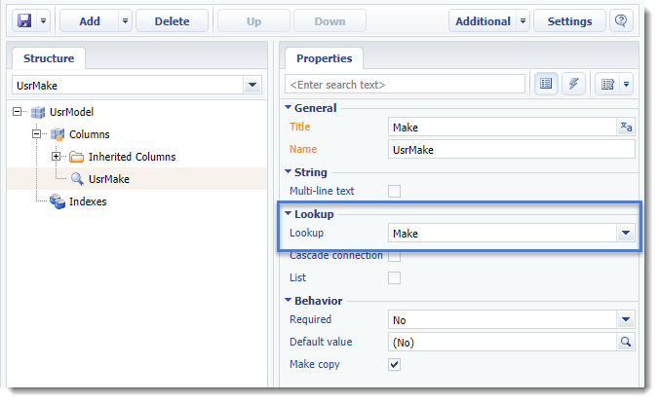Click the property display options icon

tap(607, 84)
